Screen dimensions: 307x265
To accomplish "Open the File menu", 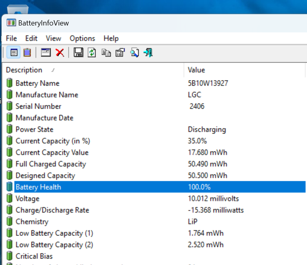I will [11, 38].
